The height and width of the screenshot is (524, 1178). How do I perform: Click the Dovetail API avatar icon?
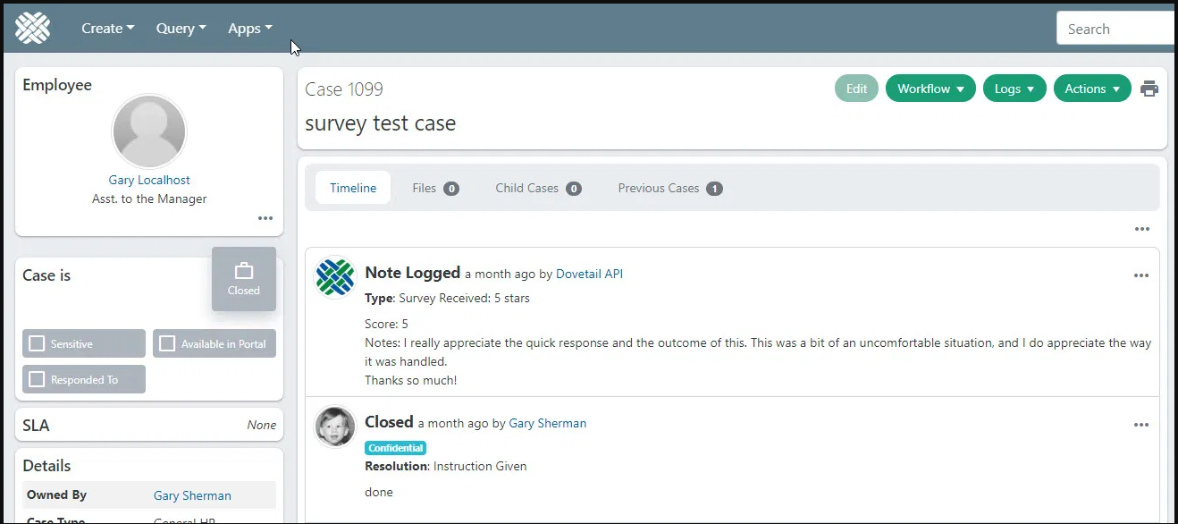[x=335, y=278]
